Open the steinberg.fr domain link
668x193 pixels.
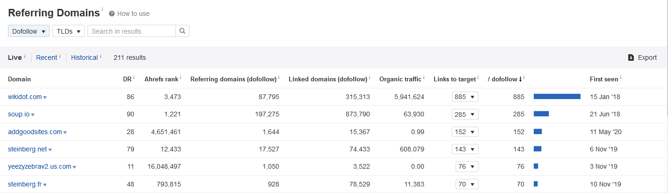click(x=25, y=184)
